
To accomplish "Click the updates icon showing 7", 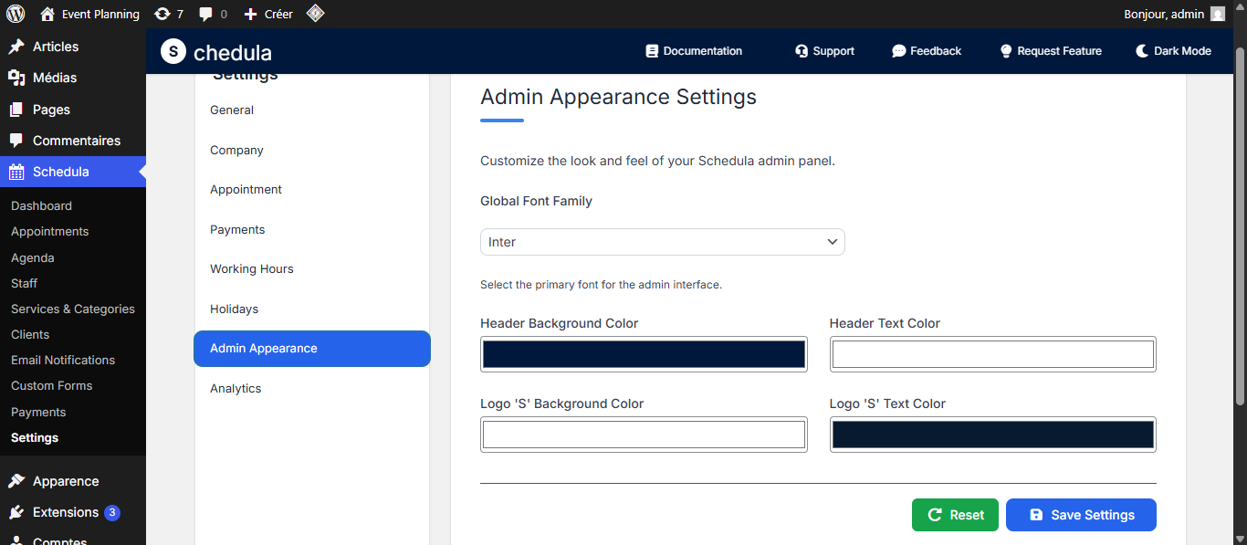I will [162, 14].
